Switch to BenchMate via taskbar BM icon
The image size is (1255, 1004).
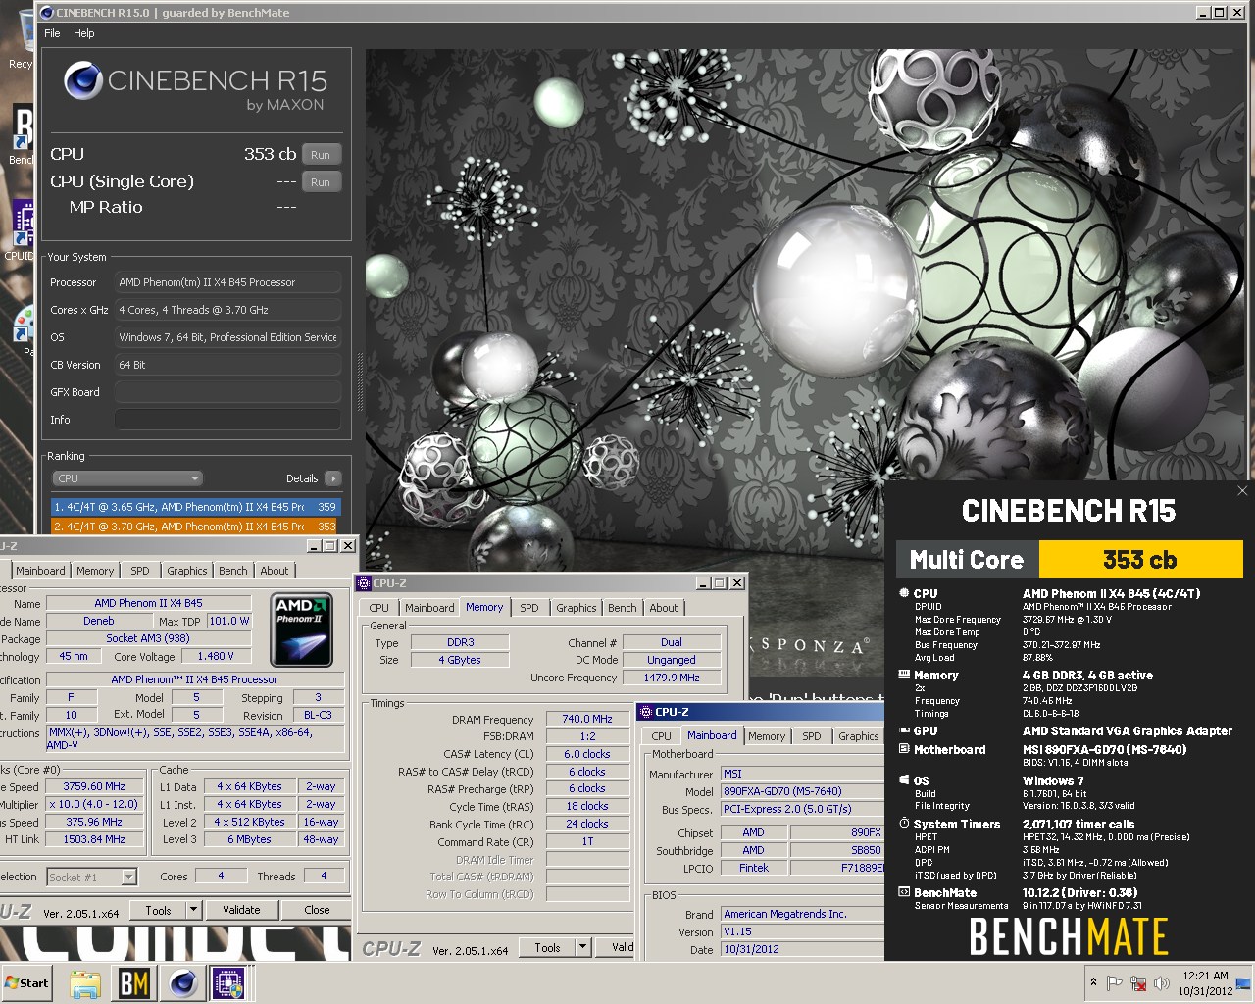coord(133,983)
